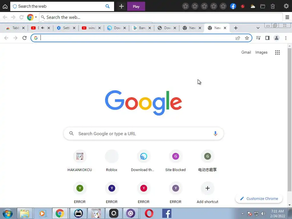Open the black Q taskbar app
Viewport: 292px width, 219px height.
114,213
